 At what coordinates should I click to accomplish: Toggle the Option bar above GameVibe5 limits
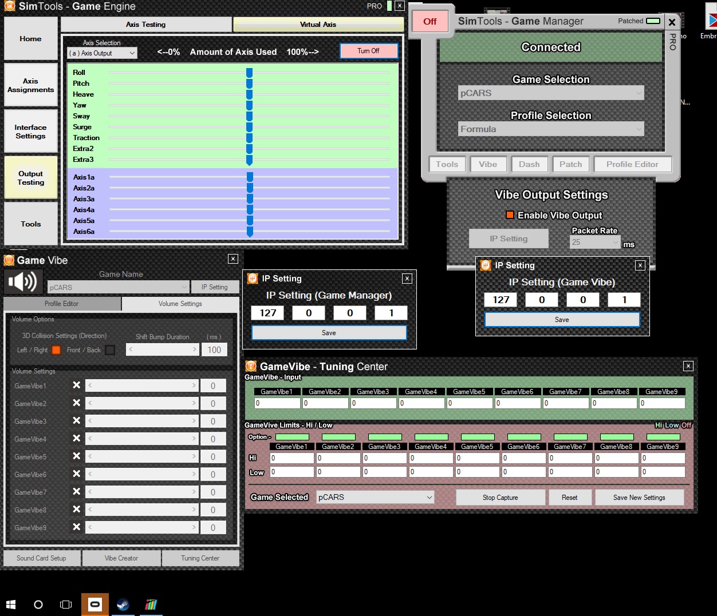click(478, 437)
